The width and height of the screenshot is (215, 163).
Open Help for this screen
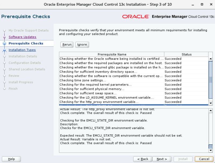11,159
